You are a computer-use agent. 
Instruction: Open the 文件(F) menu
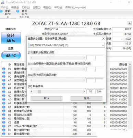[4, 7]
